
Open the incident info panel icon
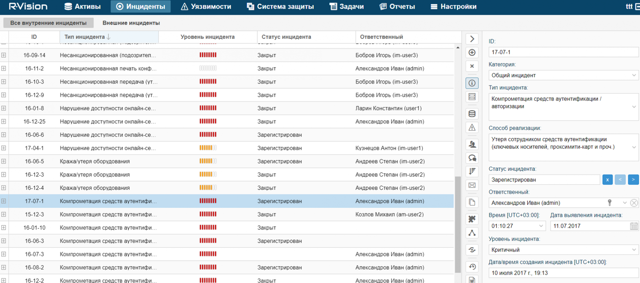pyautogui.click(x=472, y=83)
